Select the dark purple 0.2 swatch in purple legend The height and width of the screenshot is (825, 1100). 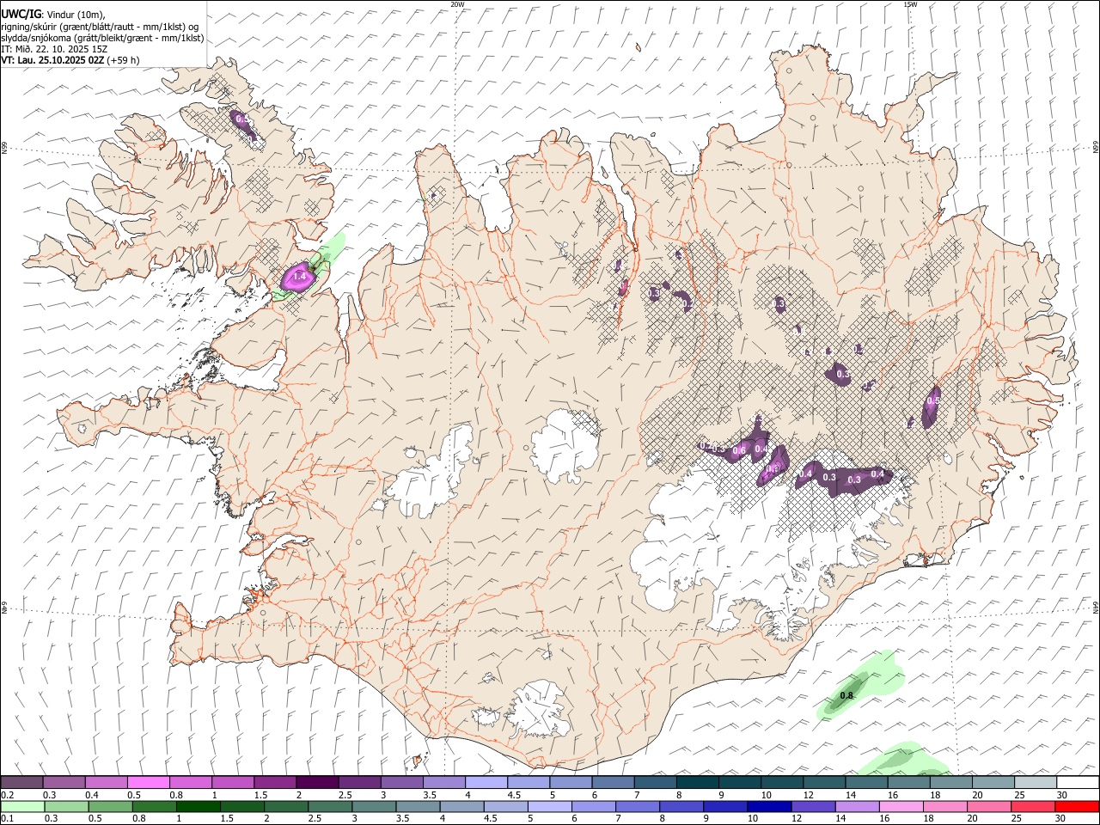21,783
